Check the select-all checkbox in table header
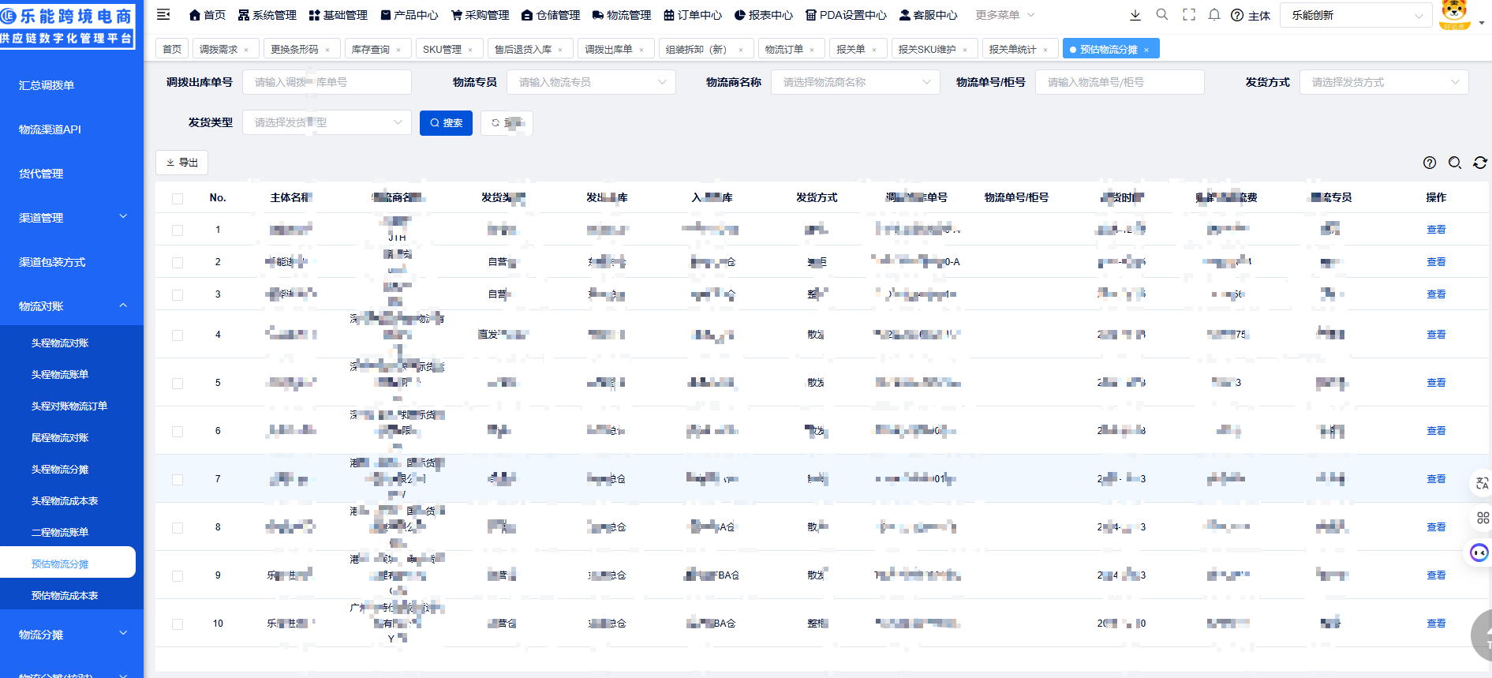1492x678 pixels. pyautogui.click(x=178, y=198)
